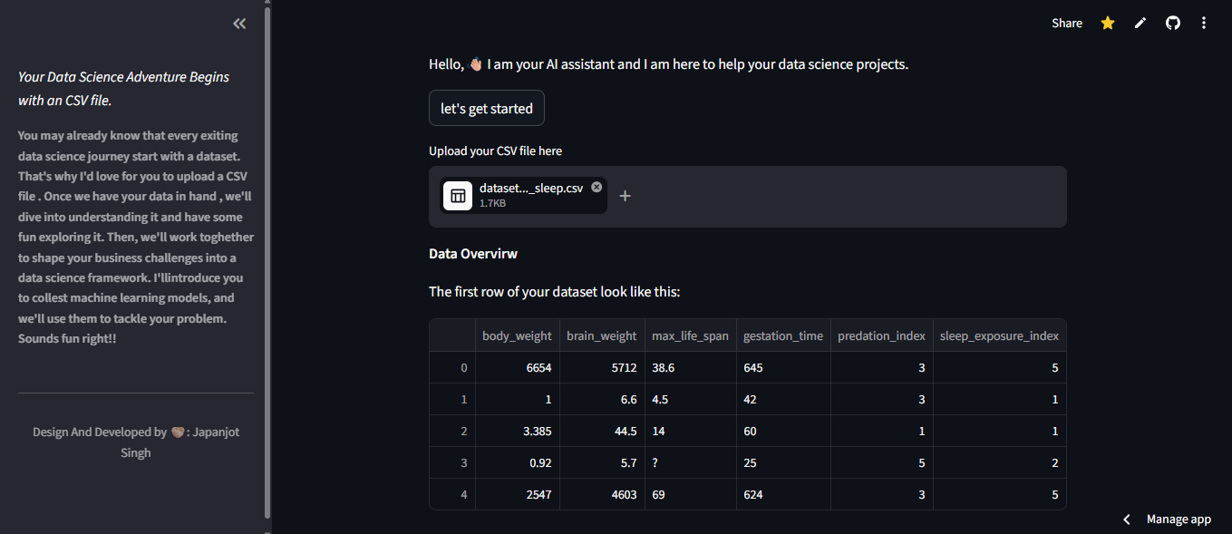1232x534 pixels.
Task: Select the brain_weight column header
Action: (x=602, y=335)
